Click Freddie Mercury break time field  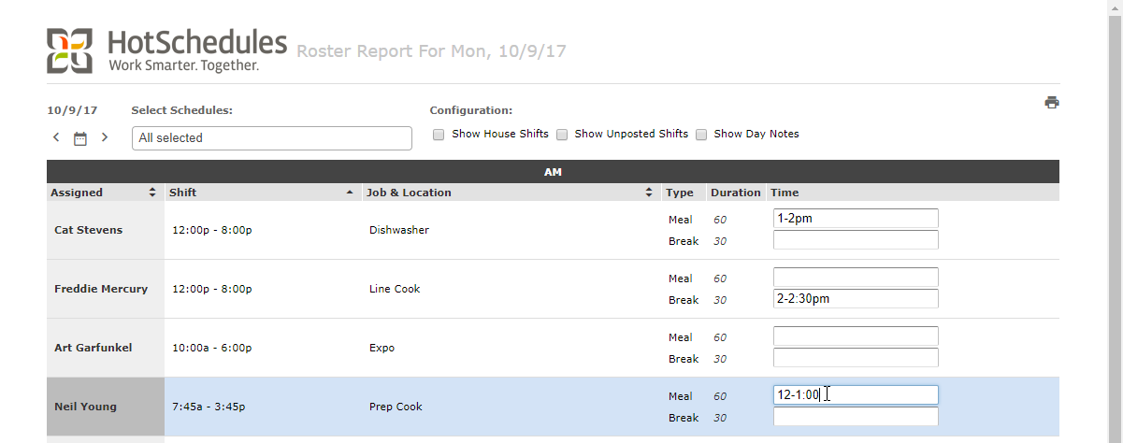tap(855, 299)
